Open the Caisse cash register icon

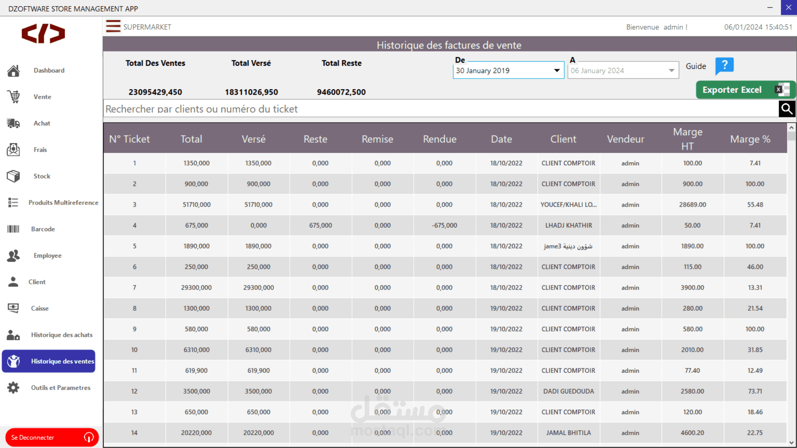point(13,308)
